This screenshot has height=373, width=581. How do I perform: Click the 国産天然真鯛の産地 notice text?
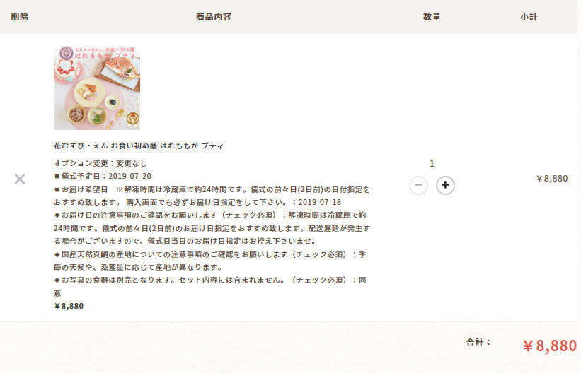point(210,261)
